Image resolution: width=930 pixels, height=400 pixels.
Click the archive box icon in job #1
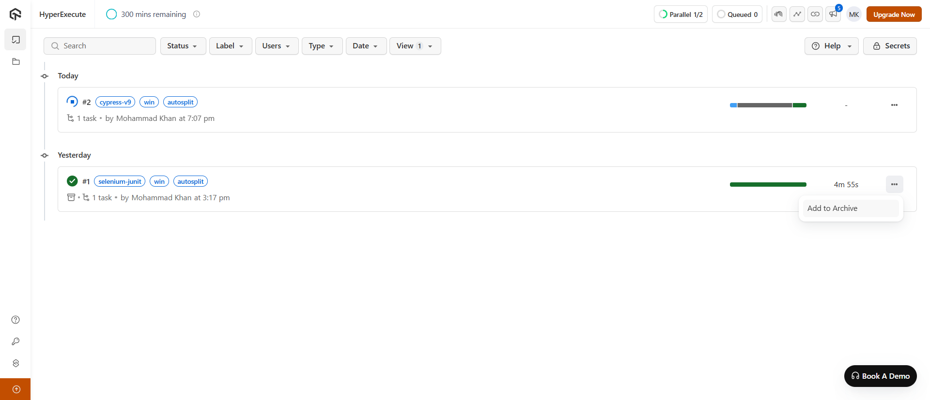tap(71, 197)
